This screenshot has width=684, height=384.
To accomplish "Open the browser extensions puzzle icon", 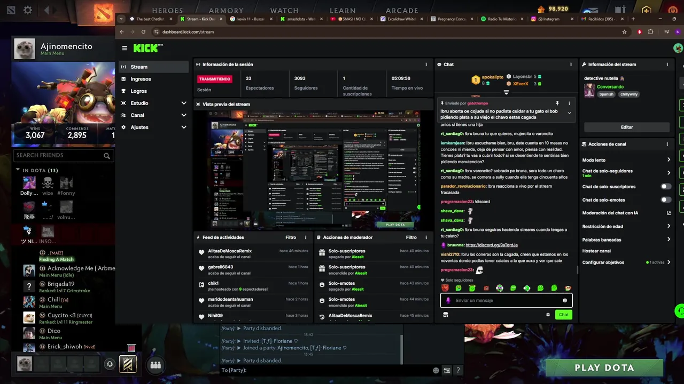I will click(650, 31).
